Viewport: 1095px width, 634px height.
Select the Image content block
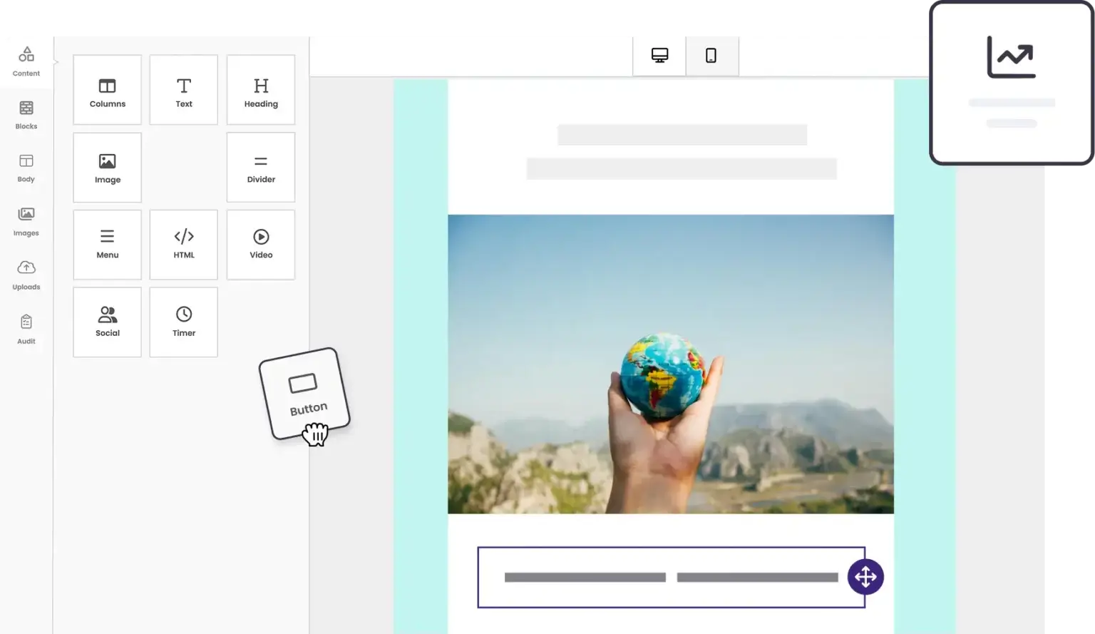click(107, 168)
